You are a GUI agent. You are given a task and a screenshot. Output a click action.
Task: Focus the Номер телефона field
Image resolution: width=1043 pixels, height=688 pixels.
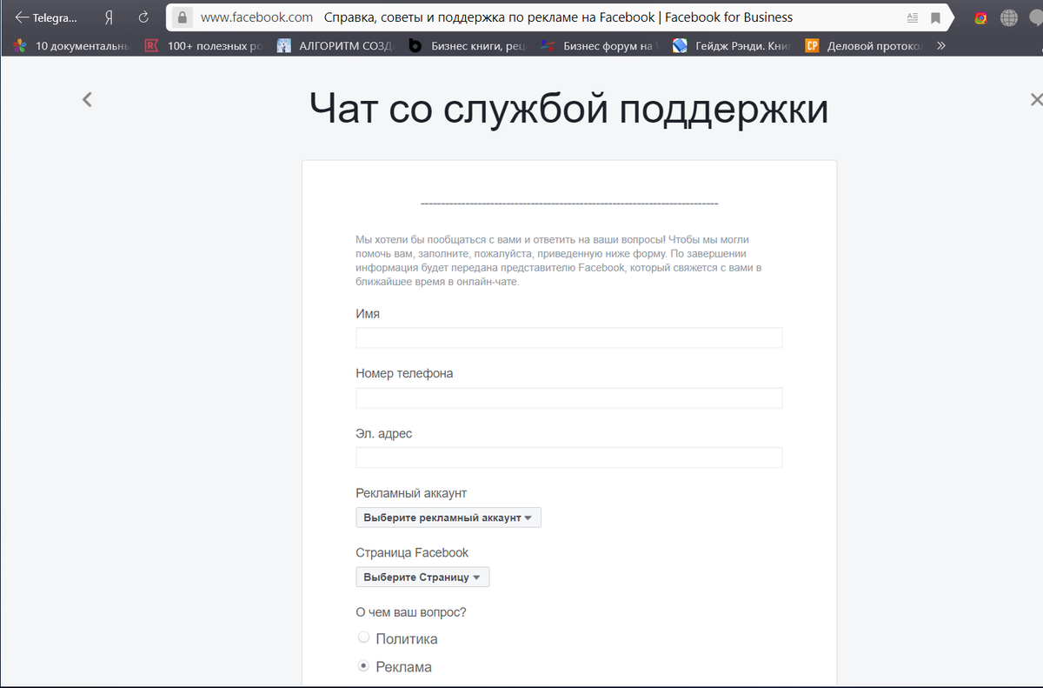pyautogui.click(x=569, y=397)
